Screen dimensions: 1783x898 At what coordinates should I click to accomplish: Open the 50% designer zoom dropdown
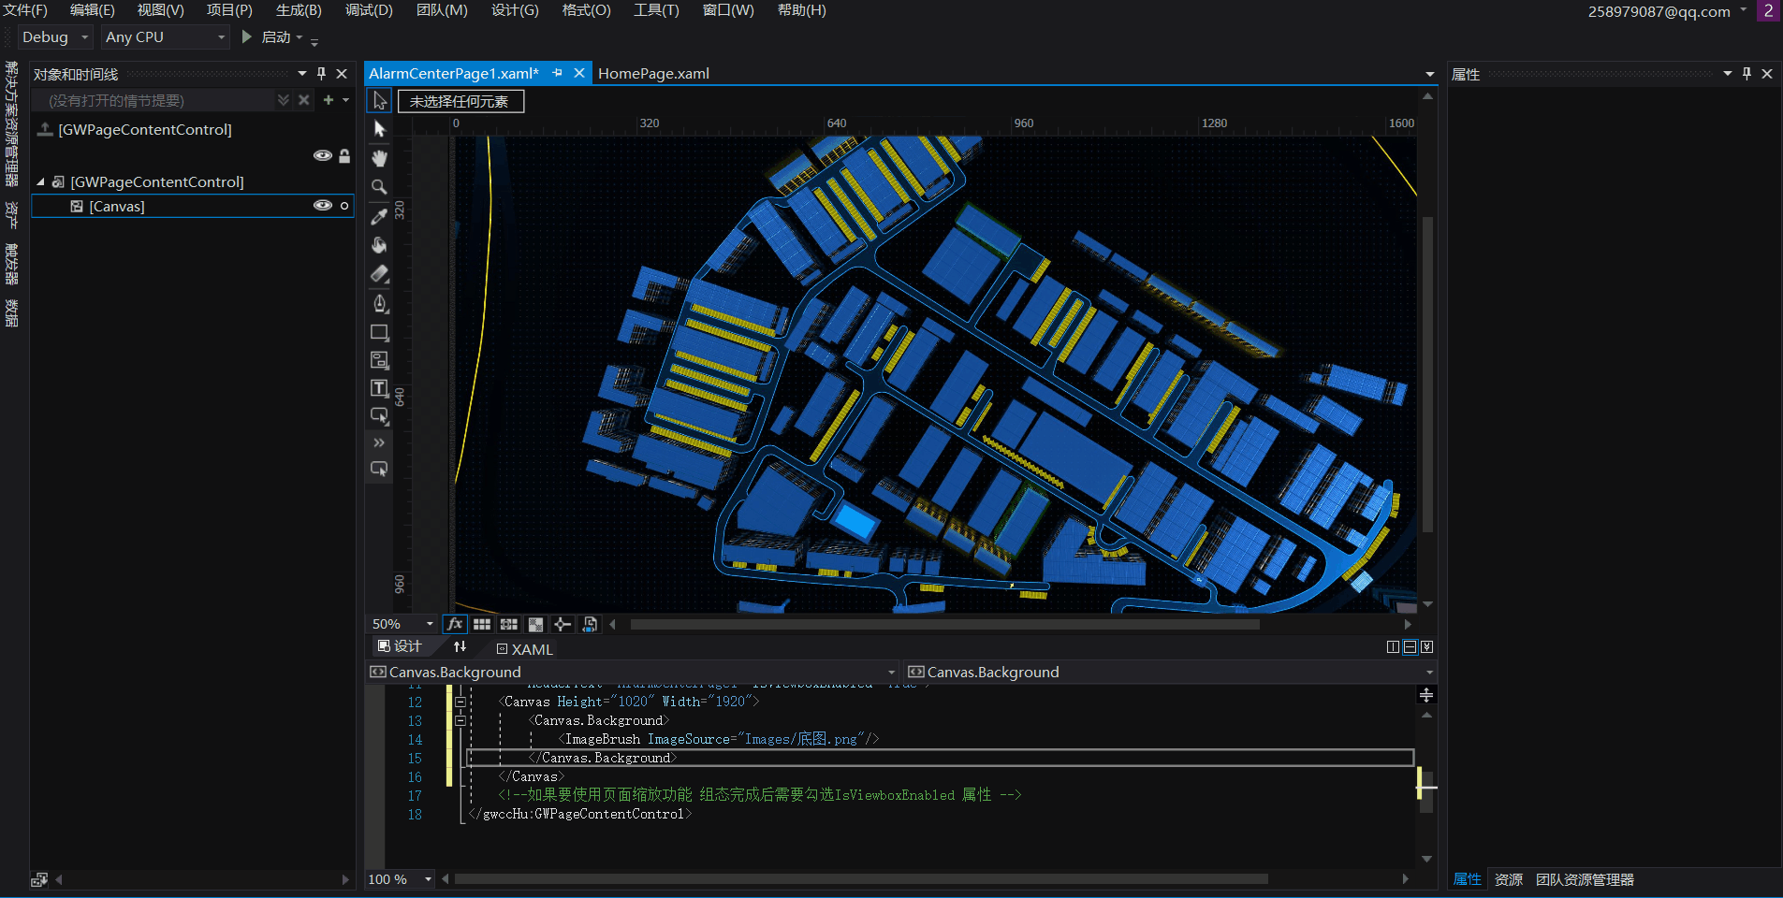(430, 624)
